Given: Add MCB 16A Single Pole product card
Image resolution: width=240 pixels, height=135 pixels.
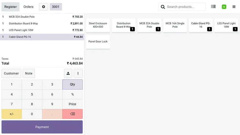Looking at the screenshot, I should click(x=175, y=25).
